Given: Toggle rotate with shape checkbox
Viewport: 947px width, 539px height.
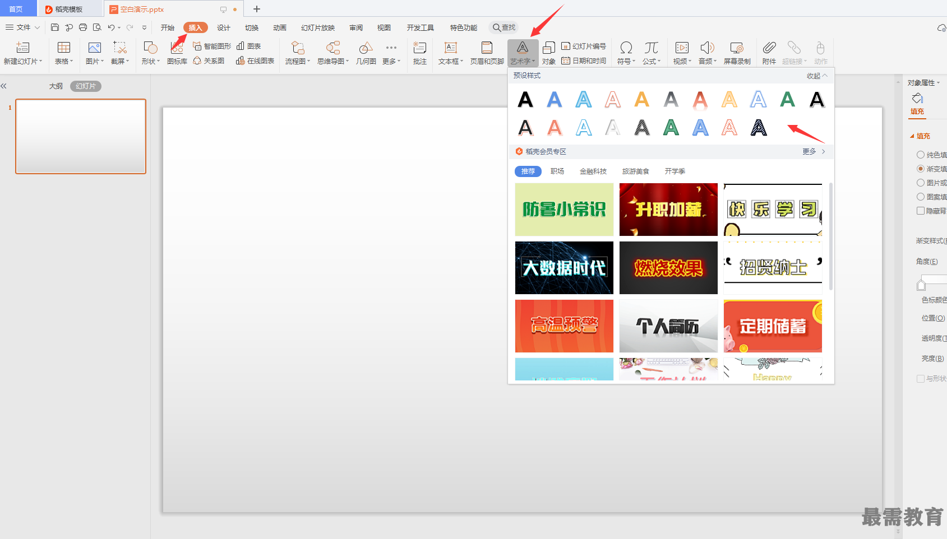Looking at the screenshot, I should click(x=921, y=379).
